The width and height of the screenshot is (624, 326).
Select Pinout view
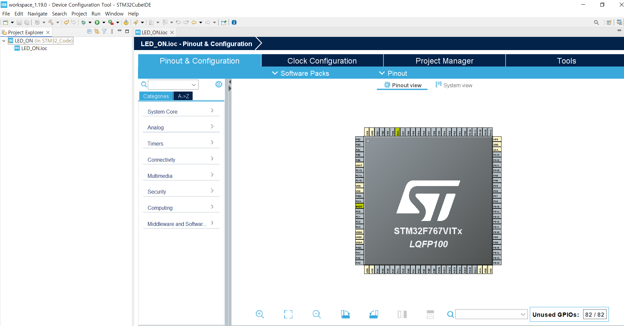[402, 85]
